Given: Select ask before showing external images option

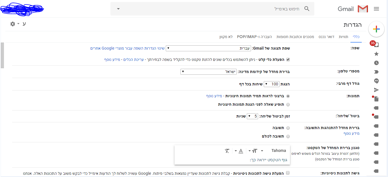Looking at the screenshot, I should click(288, 105).
